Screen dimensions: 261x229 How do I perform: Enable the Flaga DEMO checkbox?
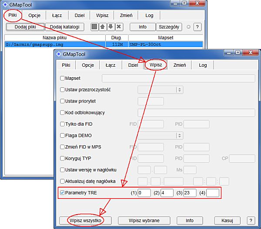(x=62, y=135)
